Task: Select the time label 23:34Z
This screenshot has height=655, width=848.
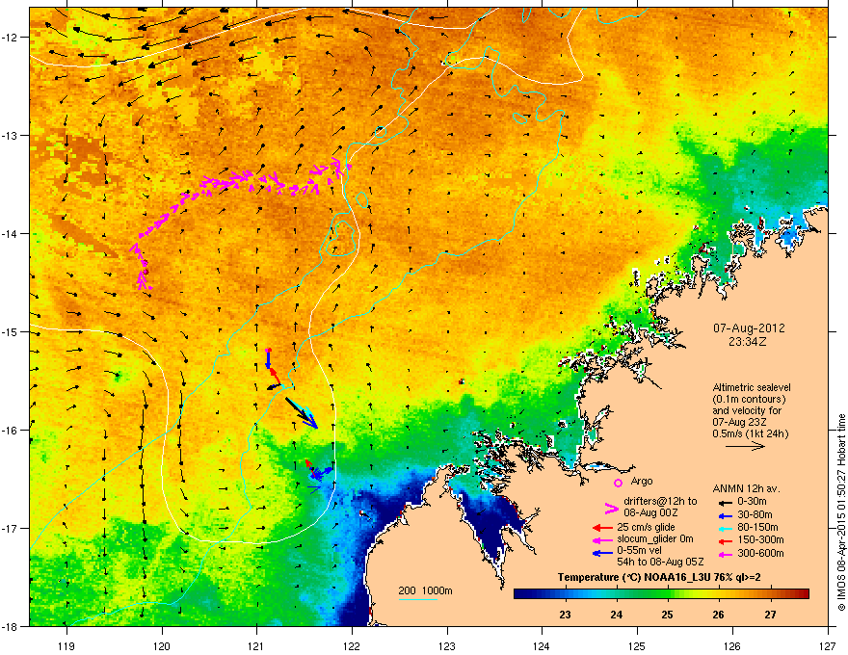Action: click(x=748, y=342)
